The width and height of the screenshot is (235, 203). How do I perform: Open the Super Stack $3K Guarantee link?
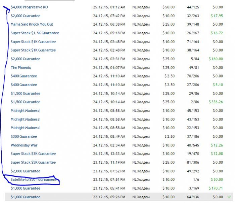33,154
